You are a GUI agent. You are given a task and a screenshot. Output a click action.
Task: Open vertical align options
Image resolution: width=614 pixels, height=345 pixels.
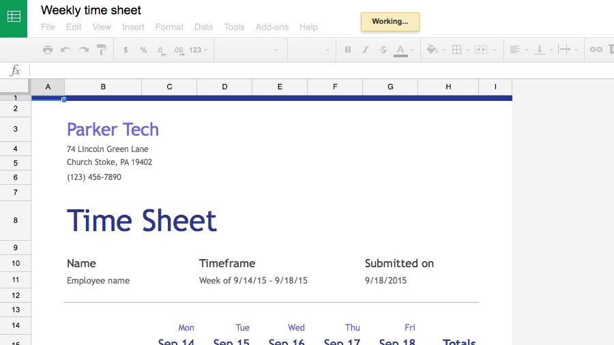[540, 50]
